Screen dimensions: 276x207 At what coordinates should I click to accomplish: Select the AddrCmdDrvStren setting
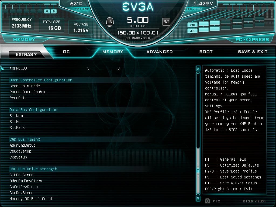(x=26, y=181)
